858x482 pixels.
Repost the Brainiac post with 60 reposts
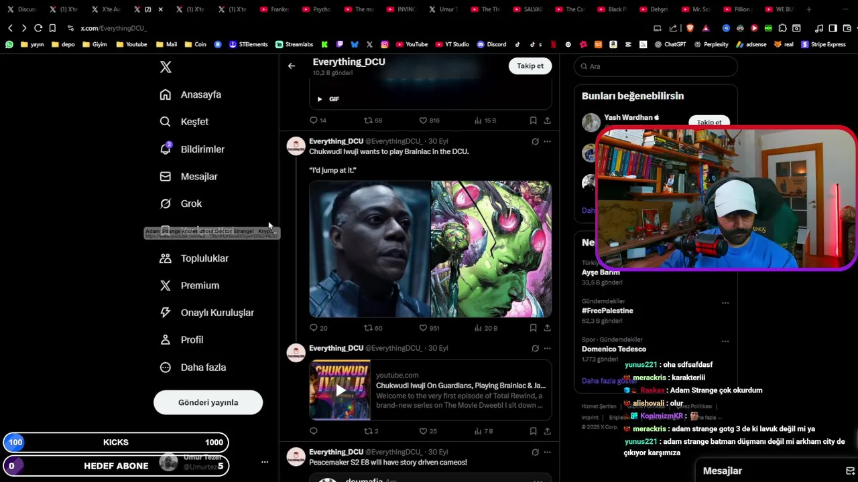(x=373, y=328)
